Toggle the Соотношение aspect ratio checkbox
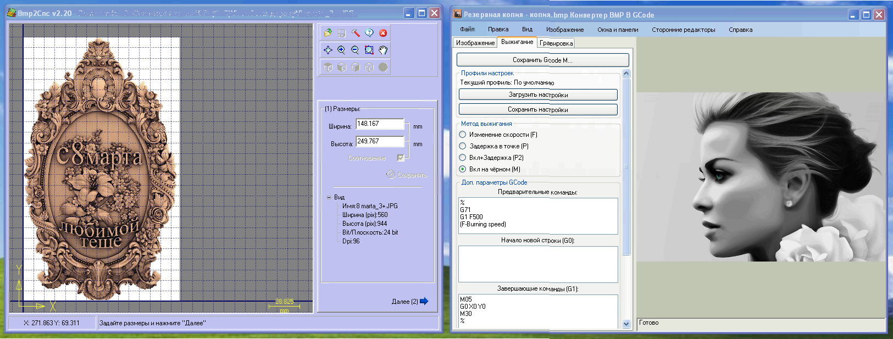893x339 pixels. (x=401, y=158)
